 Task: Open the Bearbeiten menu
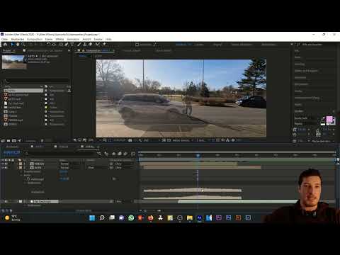pyautogui.click(x=18, y=39)
